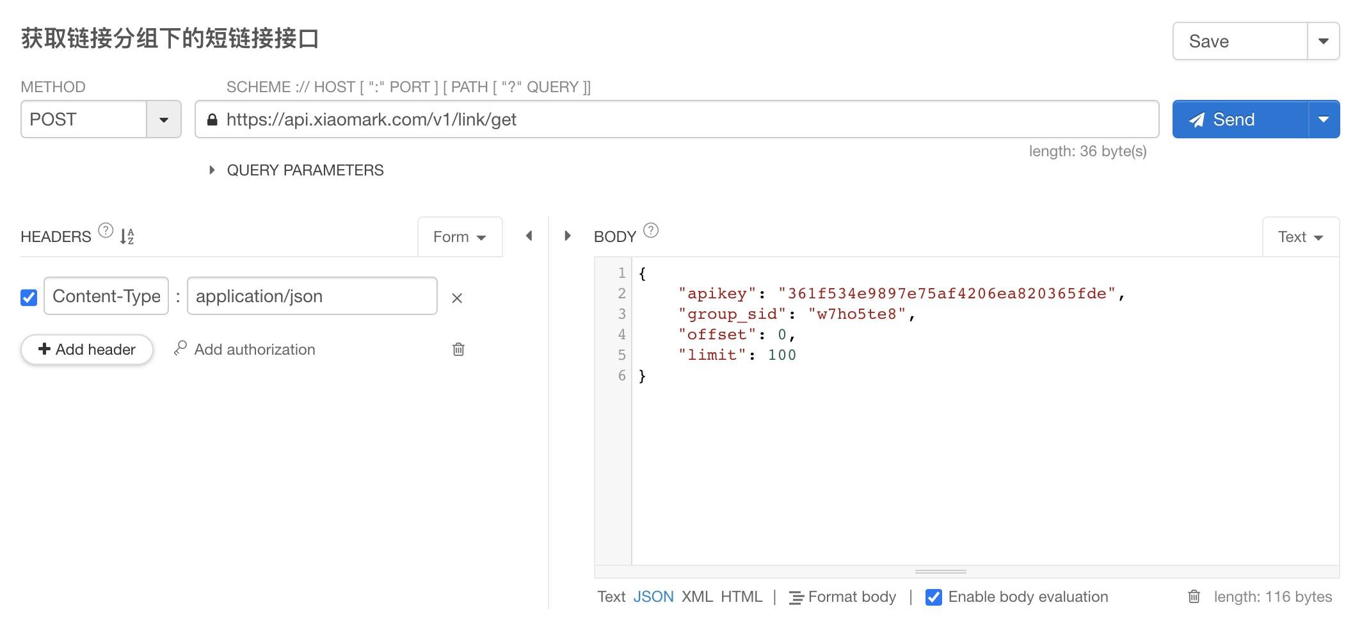The image size is (1362, 630).
Task: Click the Add header button
Action: click(x=87, y=350)
